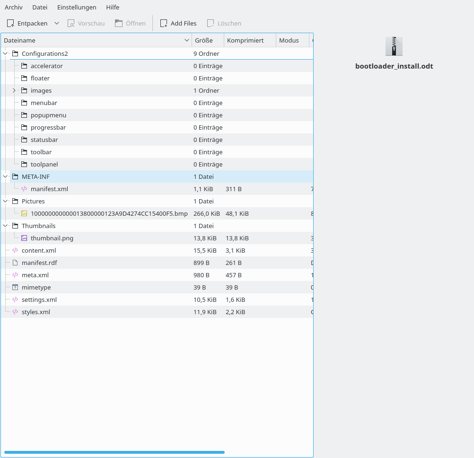This screenshot has height=458, width=474.
Task: Click the horizontal scrollbar of file list
Action: 114,452
